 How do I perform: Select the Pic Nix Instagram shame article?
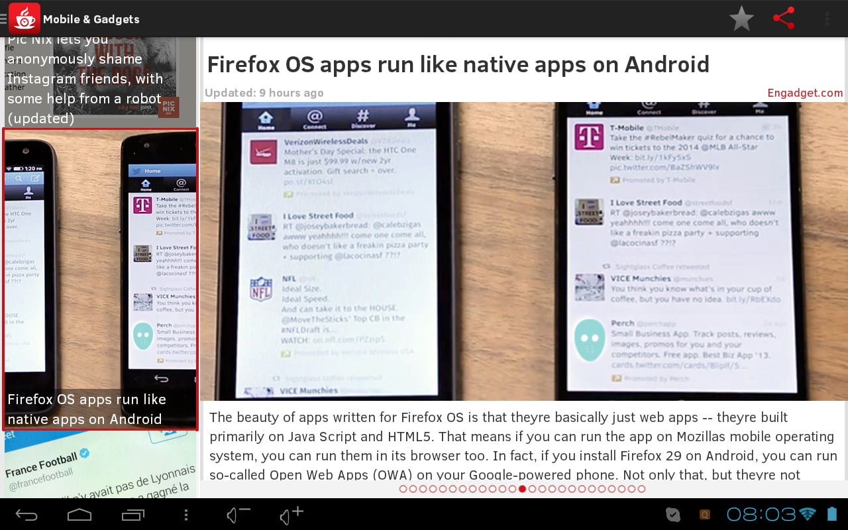[x=101, y=82]
